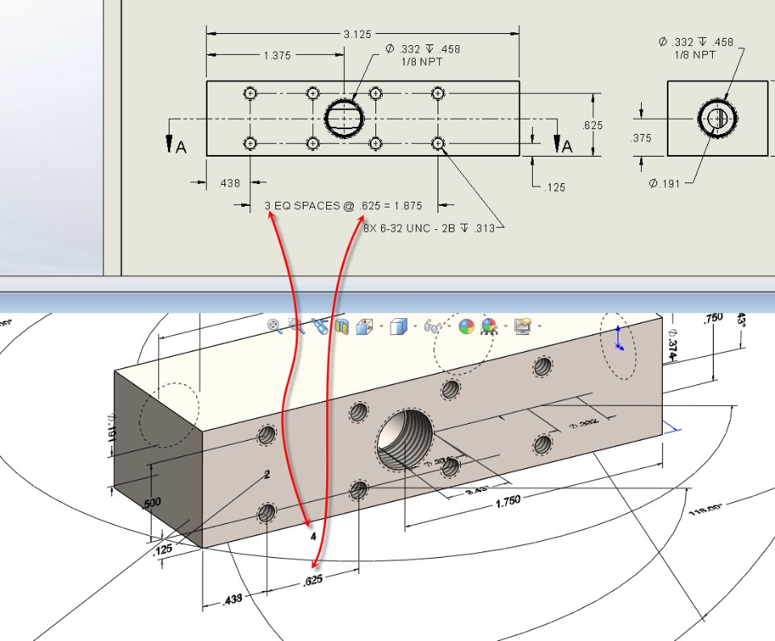775x641 pixels.
Task: Select the 3.125 overall length dimension
Action: [358, 34]
